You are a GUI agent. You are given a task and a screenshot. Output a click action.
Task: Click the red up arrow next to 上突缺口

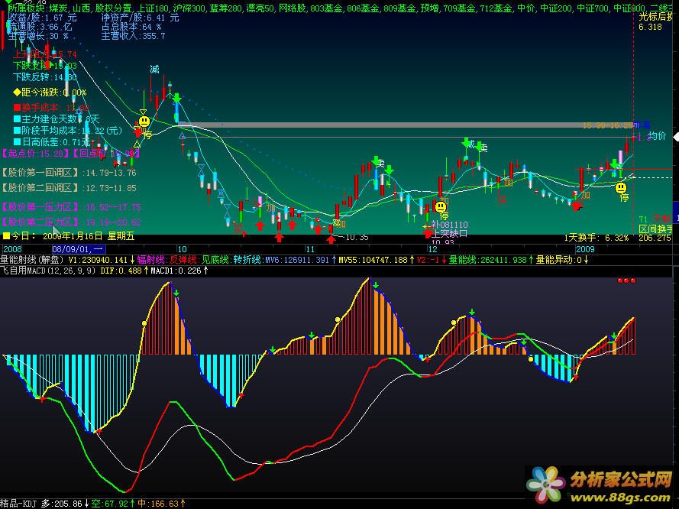[428, 234]
